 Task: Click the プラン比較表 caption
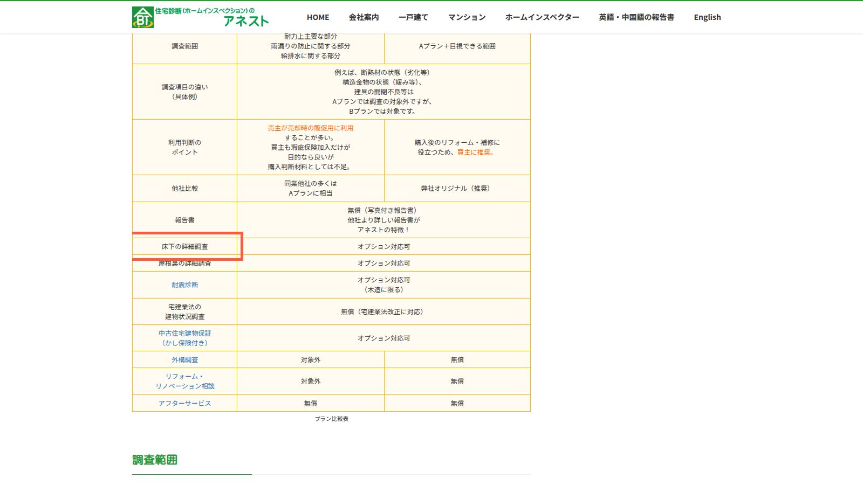click(x=332, y=419)
